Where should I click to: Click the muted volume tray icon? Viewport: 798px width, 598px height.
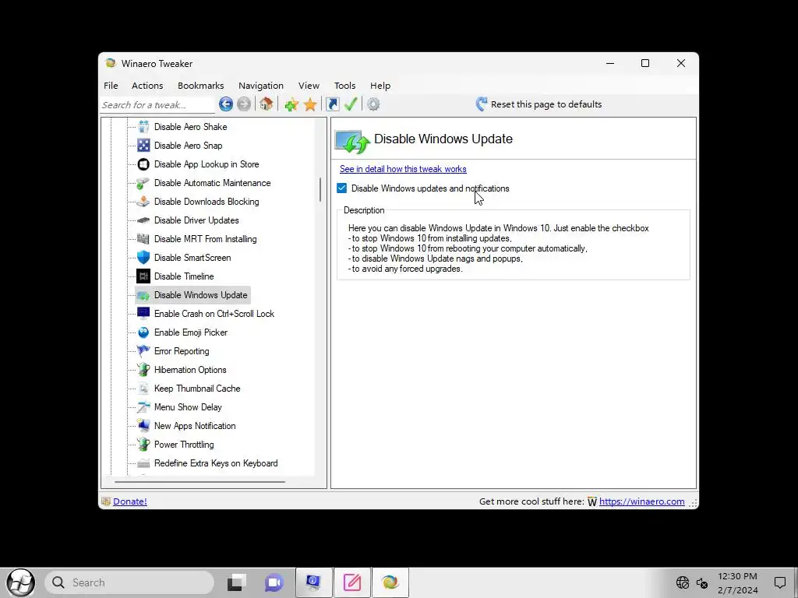click(702, 583)
